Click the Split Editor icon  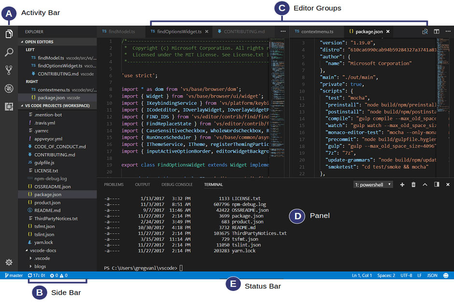(x=436, y=31)
